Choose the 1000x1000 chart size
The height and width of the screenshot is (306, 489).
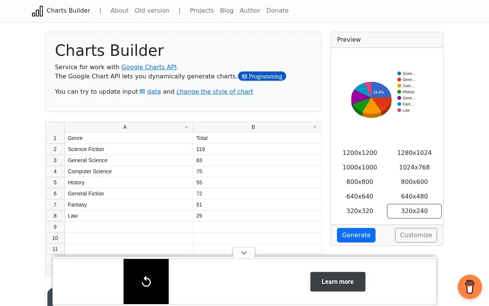[x=360, y=167]
